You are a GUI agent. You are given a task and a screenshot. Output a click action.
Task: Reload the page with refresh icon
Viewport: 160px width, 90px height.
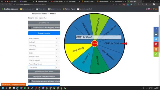[x=9, y=4]
